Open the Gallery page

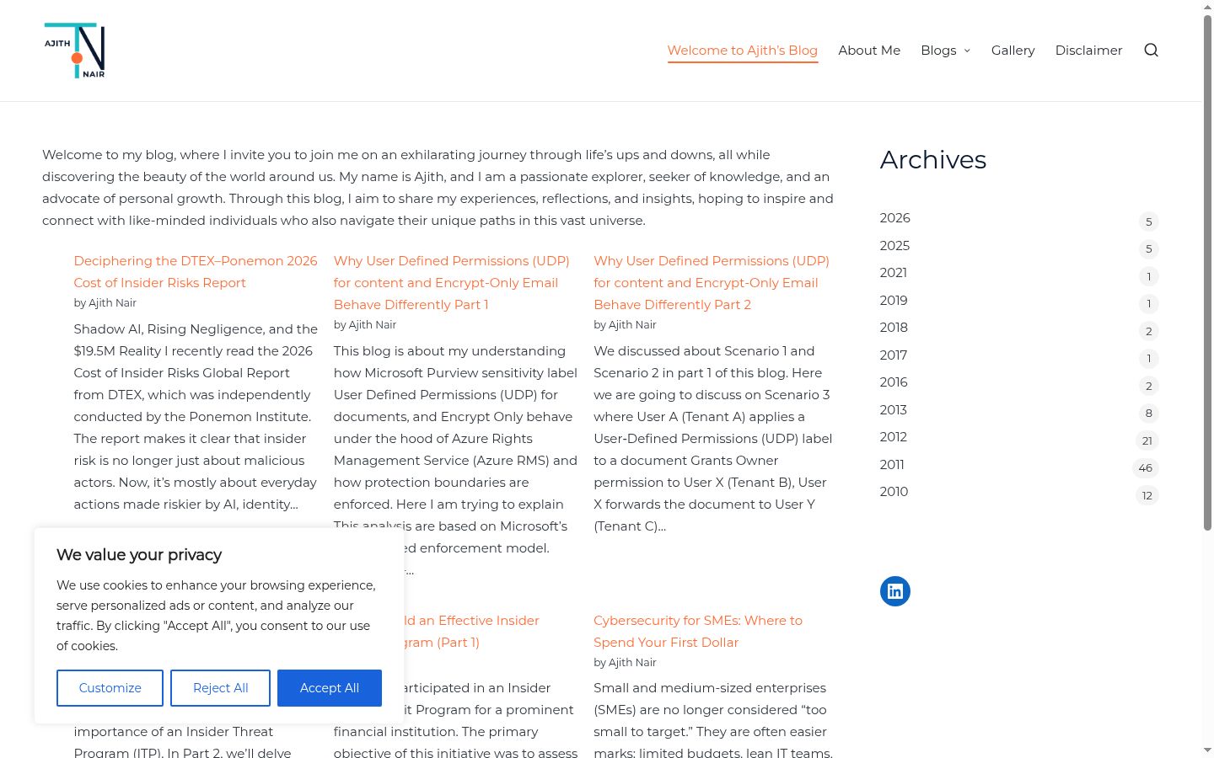point(1013,51)
